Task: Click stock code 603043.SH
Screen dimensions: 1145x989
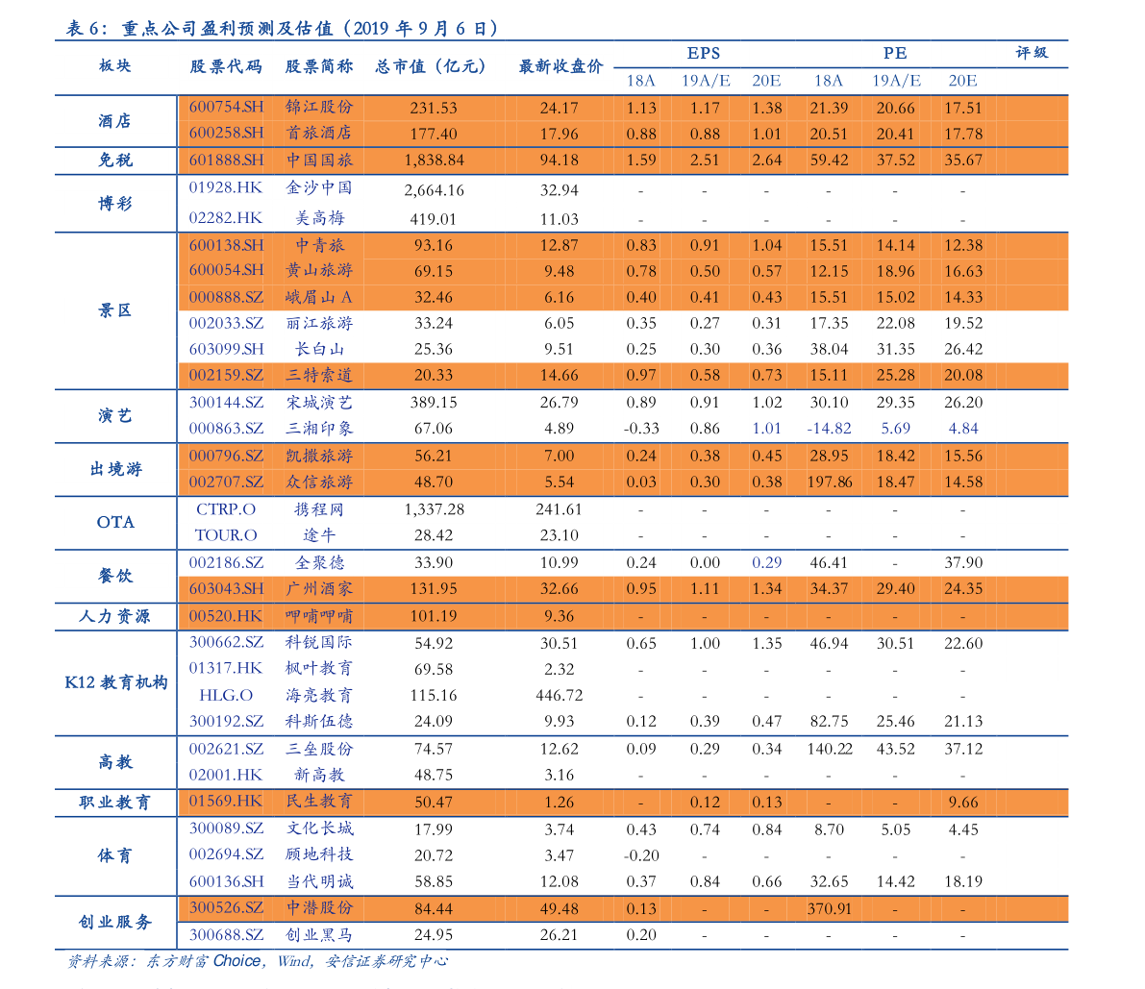Action: pyautogui.click(x=226, y=588)
